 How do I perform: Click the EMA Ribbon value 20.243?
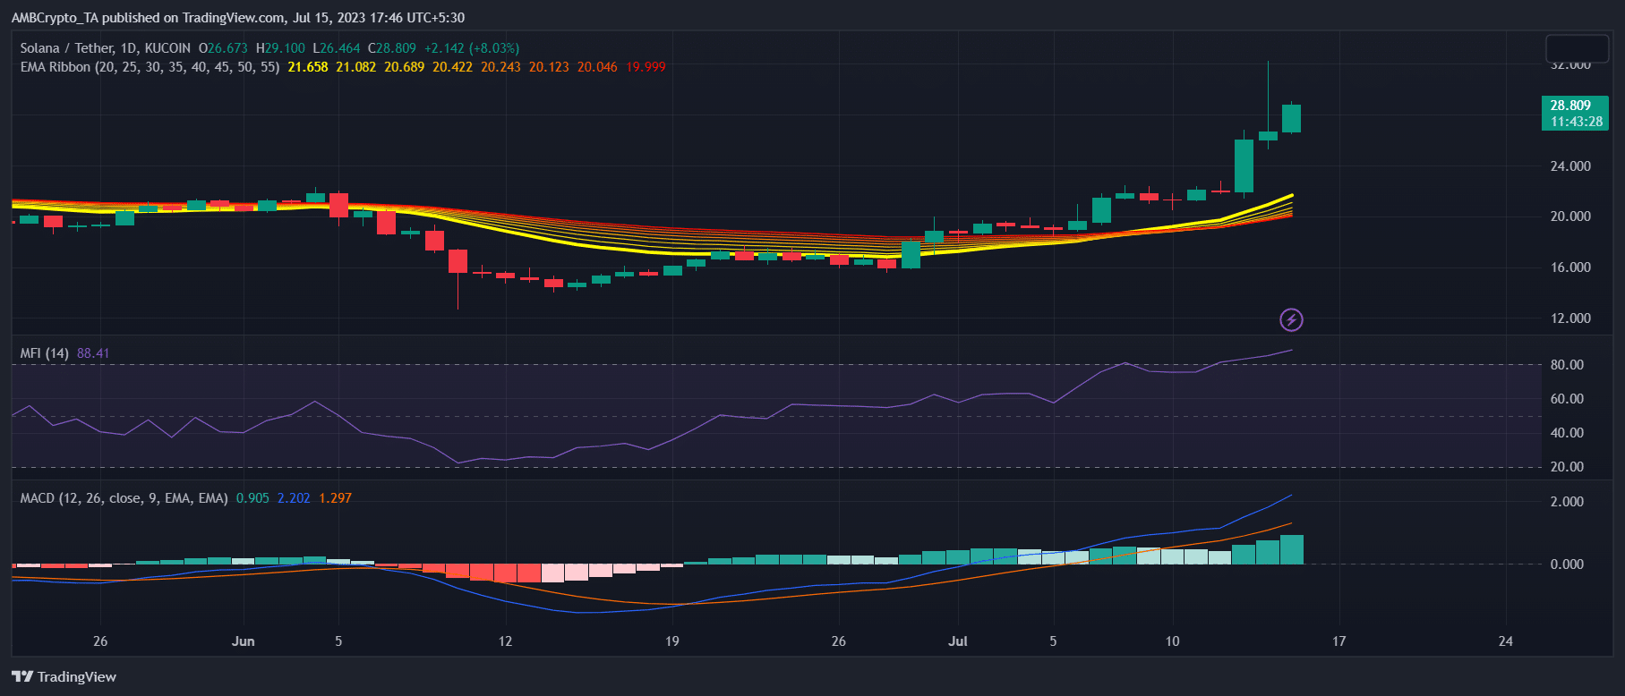[500, 67]
